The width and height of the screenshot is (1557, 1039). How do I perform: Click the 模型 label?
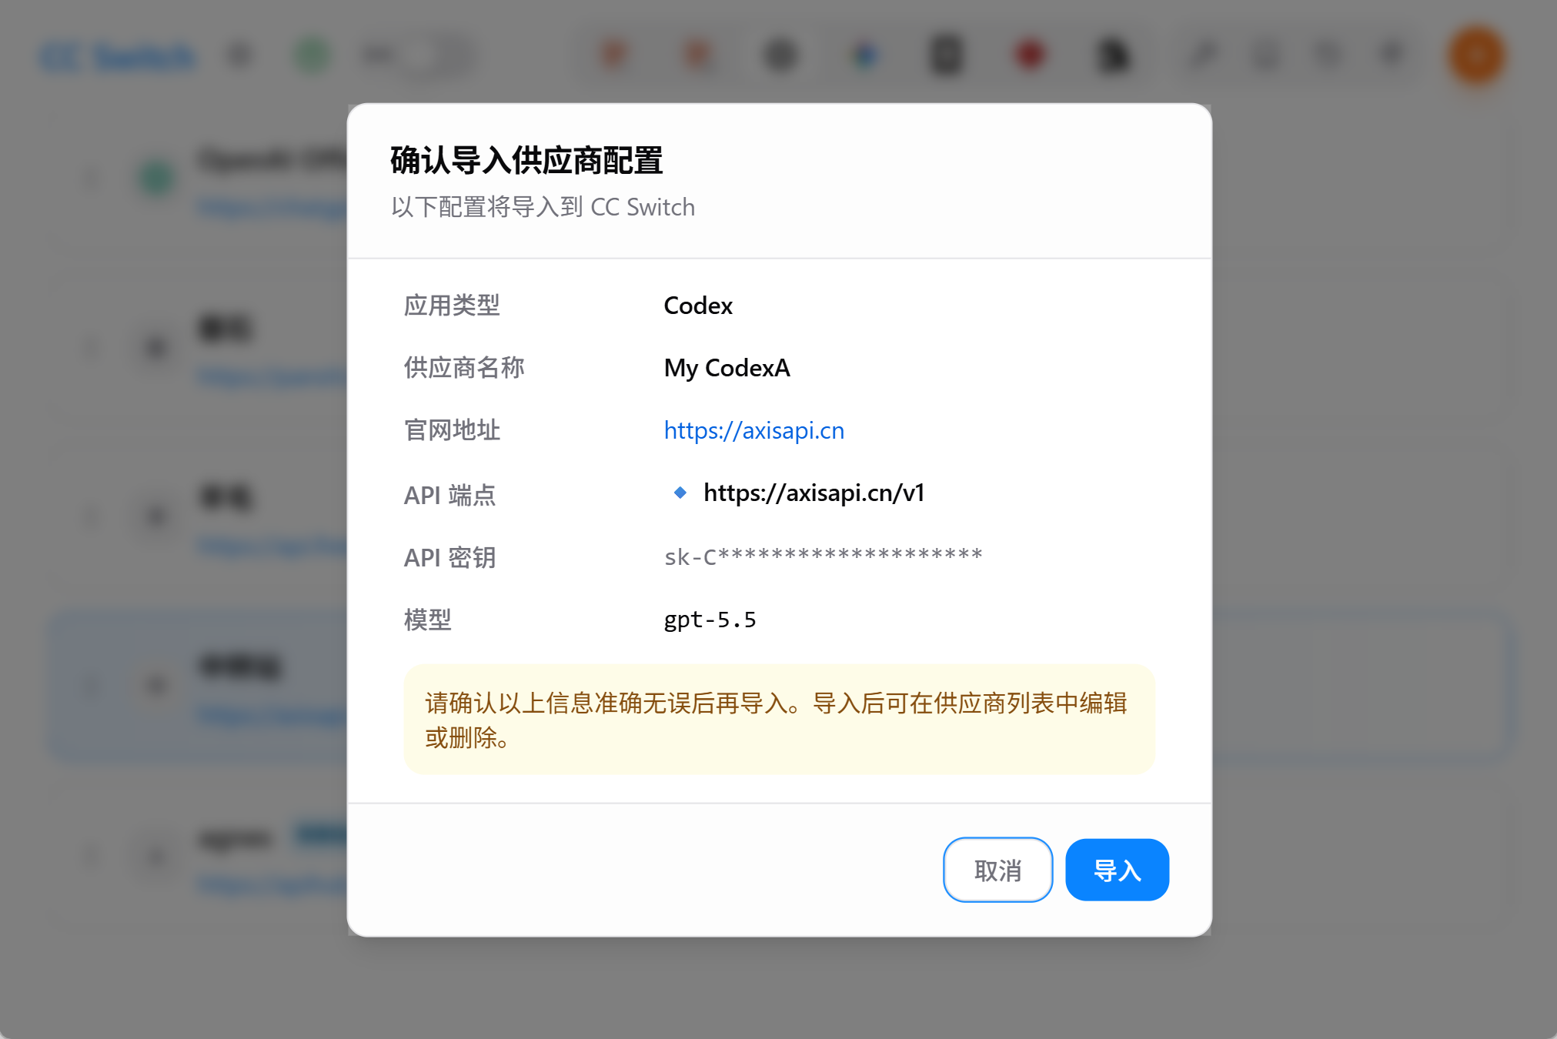[428, 620]
